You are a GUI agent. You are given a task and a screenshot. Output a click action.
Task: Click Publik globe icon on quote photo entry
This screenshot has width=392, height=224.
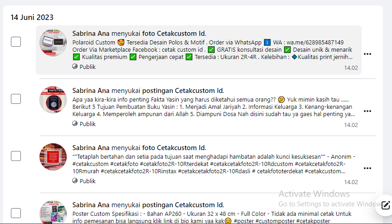pos(75,181)
